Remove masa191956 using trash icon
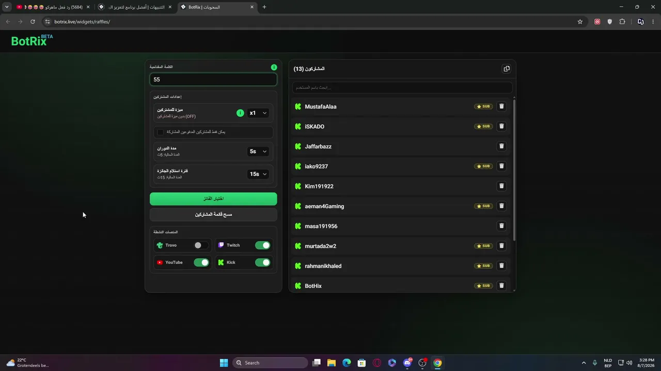The width and height of the screenshot is (661, 371). pos(501,226)
